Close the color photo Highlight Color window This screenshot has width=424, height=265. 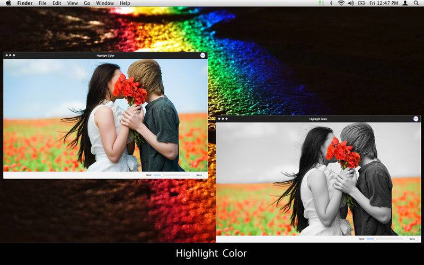point(6,55)
